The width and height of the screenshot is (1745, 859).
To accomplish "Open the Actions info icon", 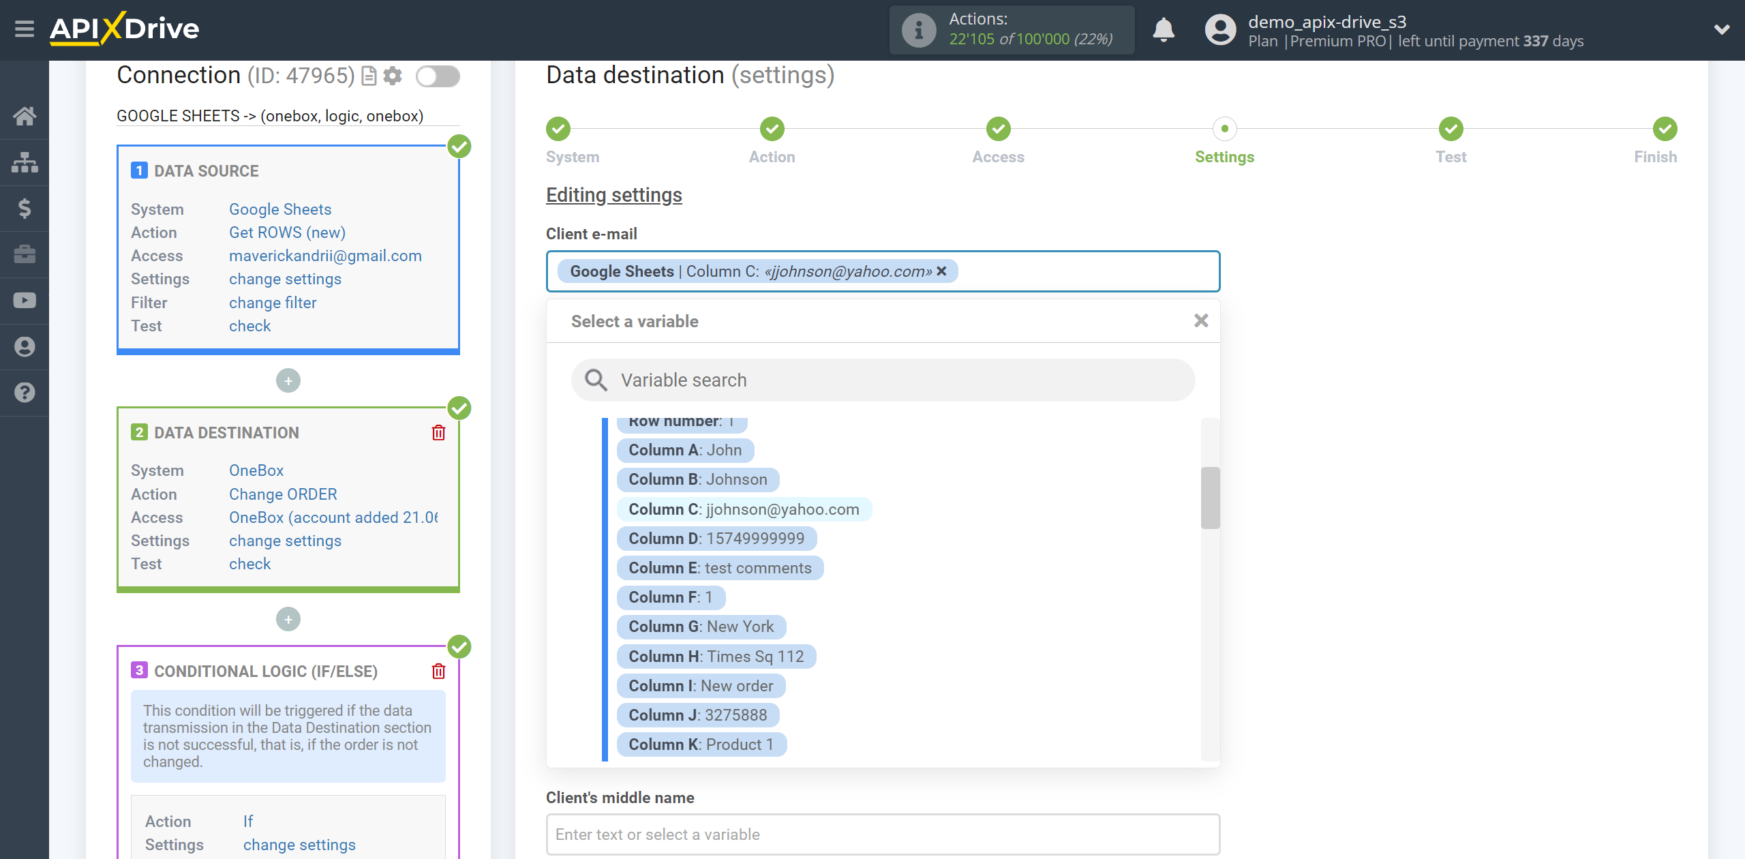I will pos(919,30).
